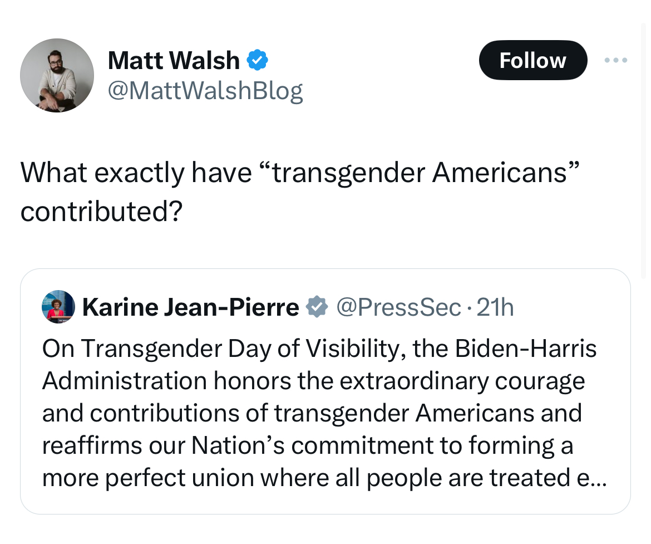
Task: Click the blue verified badge beside Matt Walsh
Action: click(257, 60)
